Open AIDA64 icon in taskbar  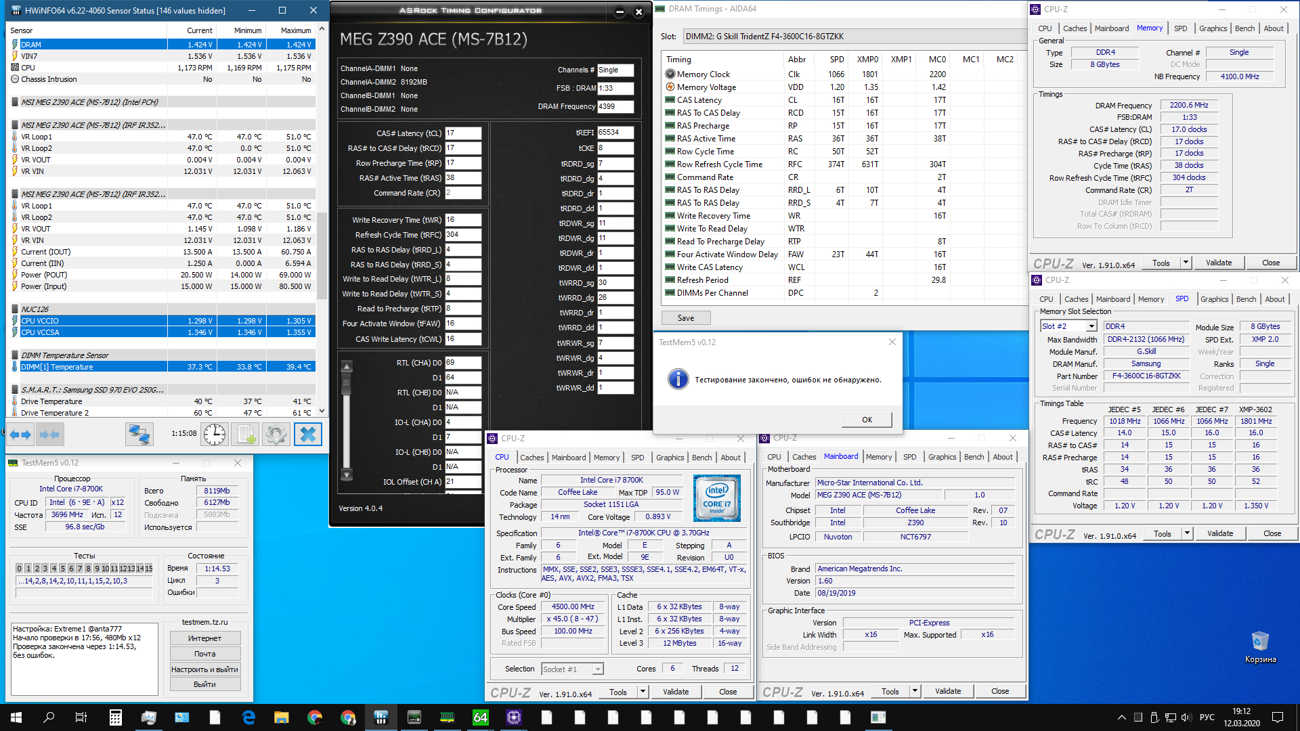point(480,717)
